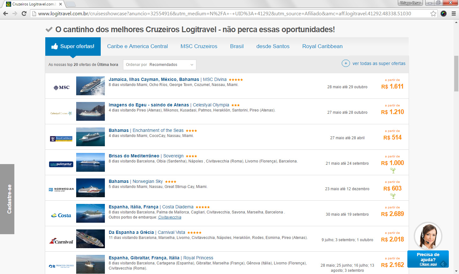Click the thumbs-up icon in Super ofertas

click(x=55, y=46)
